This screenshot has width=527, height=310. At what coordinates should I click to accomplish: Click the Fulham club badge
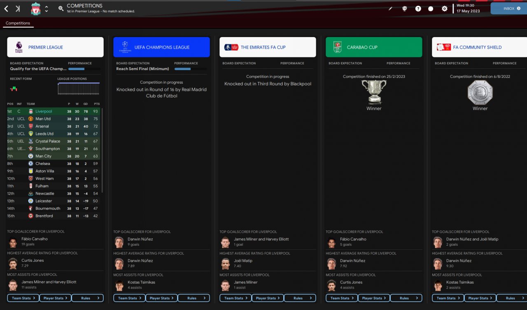pyautogui.click(x=30, y=186)
